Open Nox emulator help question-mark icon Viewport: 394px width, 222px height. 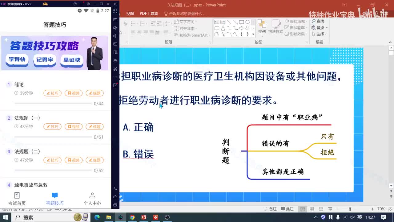pos(75,4)
